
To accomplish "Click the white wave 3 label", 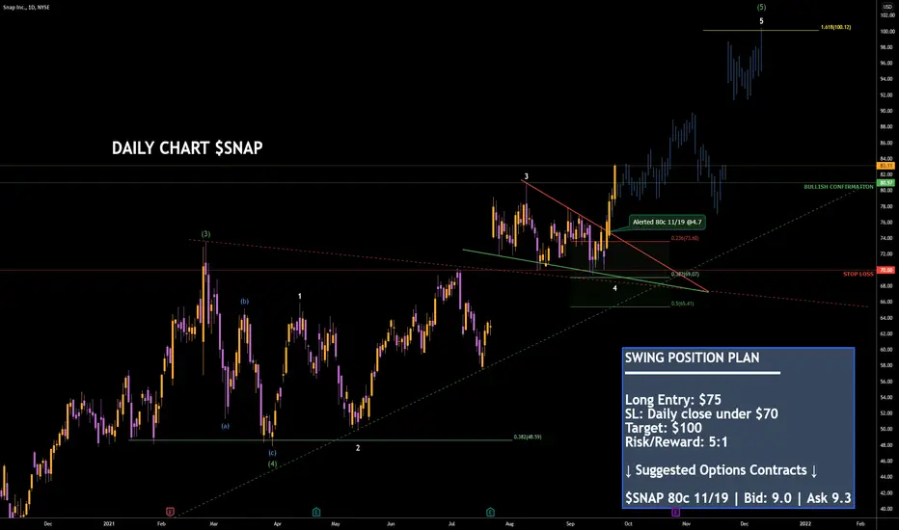I will tap(526, 176).
